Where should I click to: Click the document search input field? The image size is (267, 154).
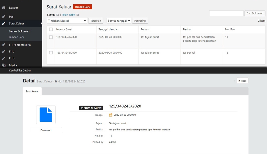[226, 13]
